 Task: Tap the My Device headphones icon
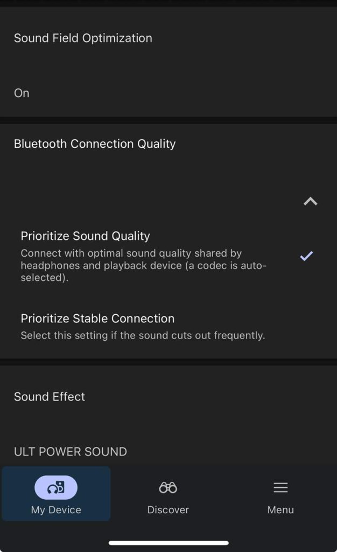(56, 488)
